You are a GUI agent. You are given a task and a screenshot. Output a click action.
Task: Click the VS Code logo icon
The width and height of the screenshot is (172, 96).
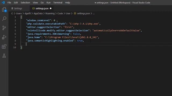(3, 2)
